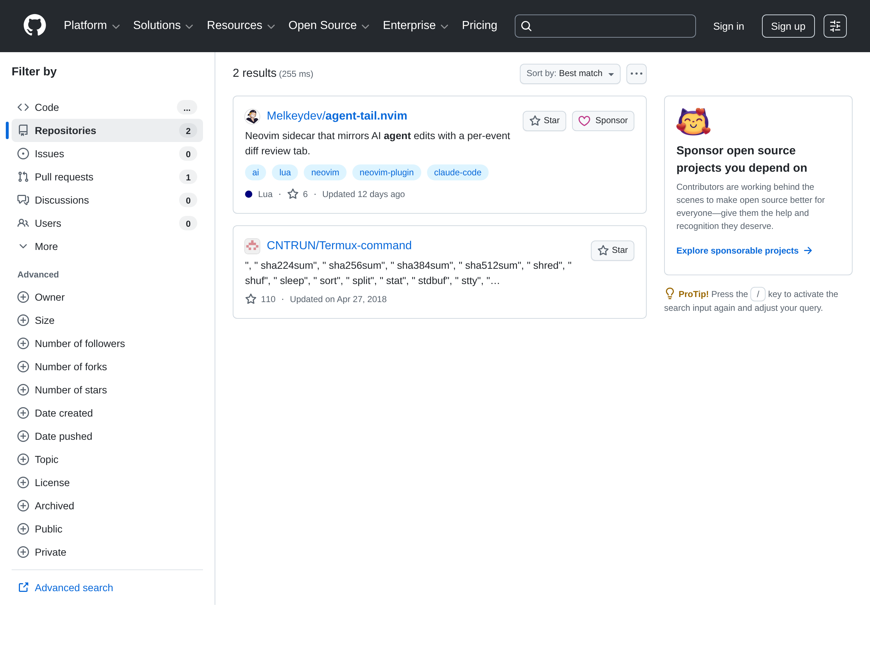Click the 'Updated on Apr 27, 2018' text
This screenshot has width=870, height=652.
(338, 299)
